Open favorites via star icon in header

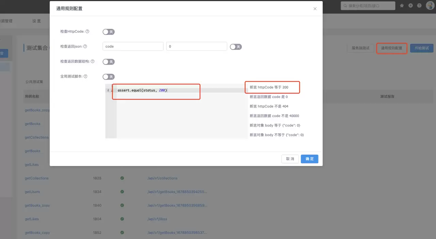coord(402,5)
